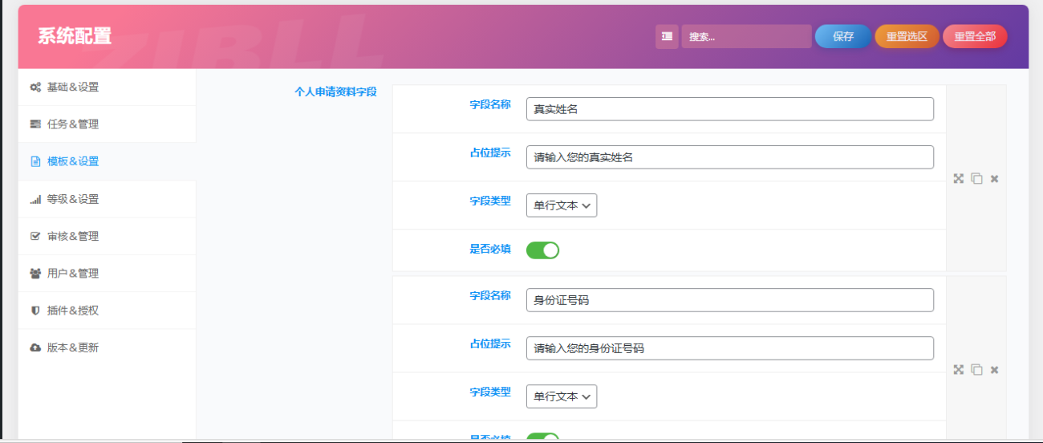Click the 占位提示 field containing 请输入您的真实姓名

(x=729, y=157)
